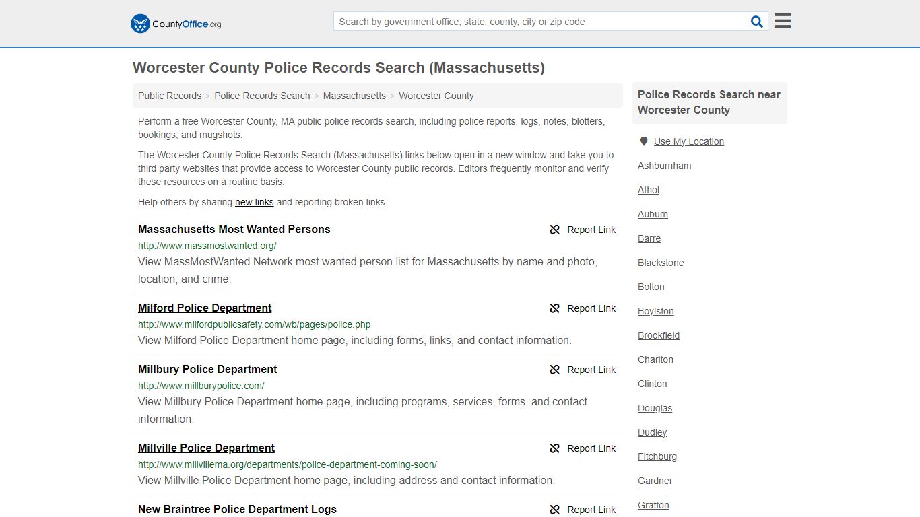Select Grafton in nearby list
The height and width of the screenshot is (517, 920).
tap(654, 505)
